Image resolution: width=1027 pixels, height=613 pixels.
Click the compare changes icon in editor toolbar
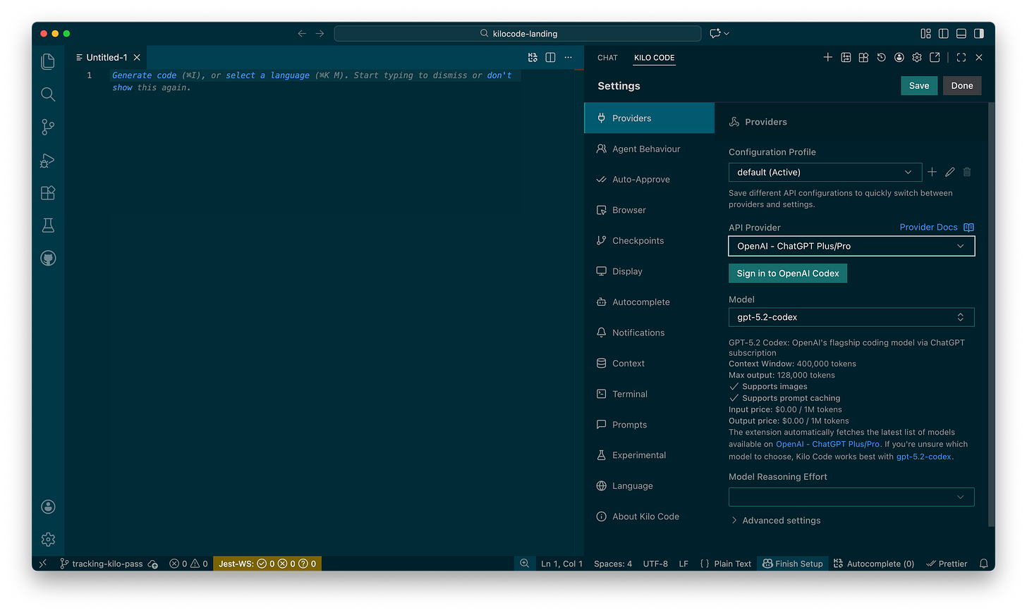point(533,57)
